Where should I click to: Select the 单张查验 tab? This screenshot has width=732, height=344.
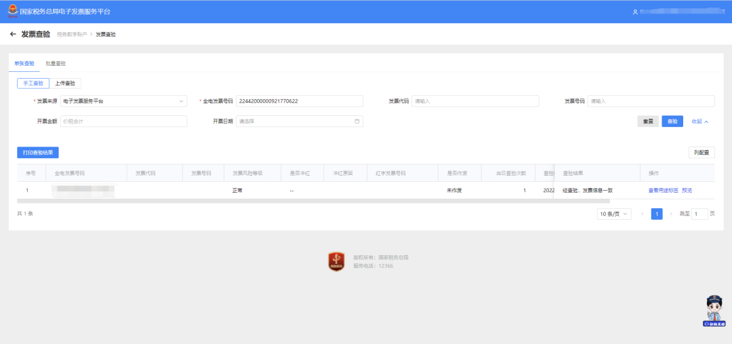(24, 63)
